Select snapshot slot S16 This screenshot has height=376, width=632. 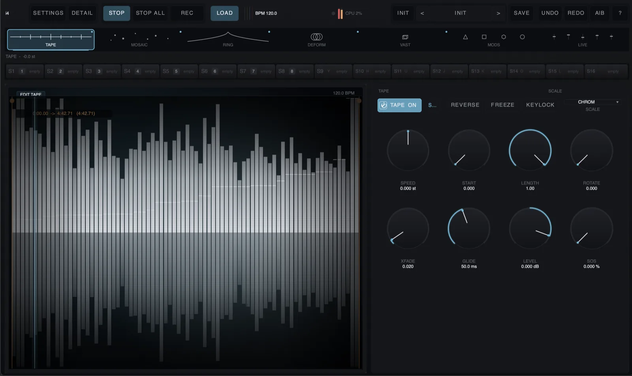(606, 71)
